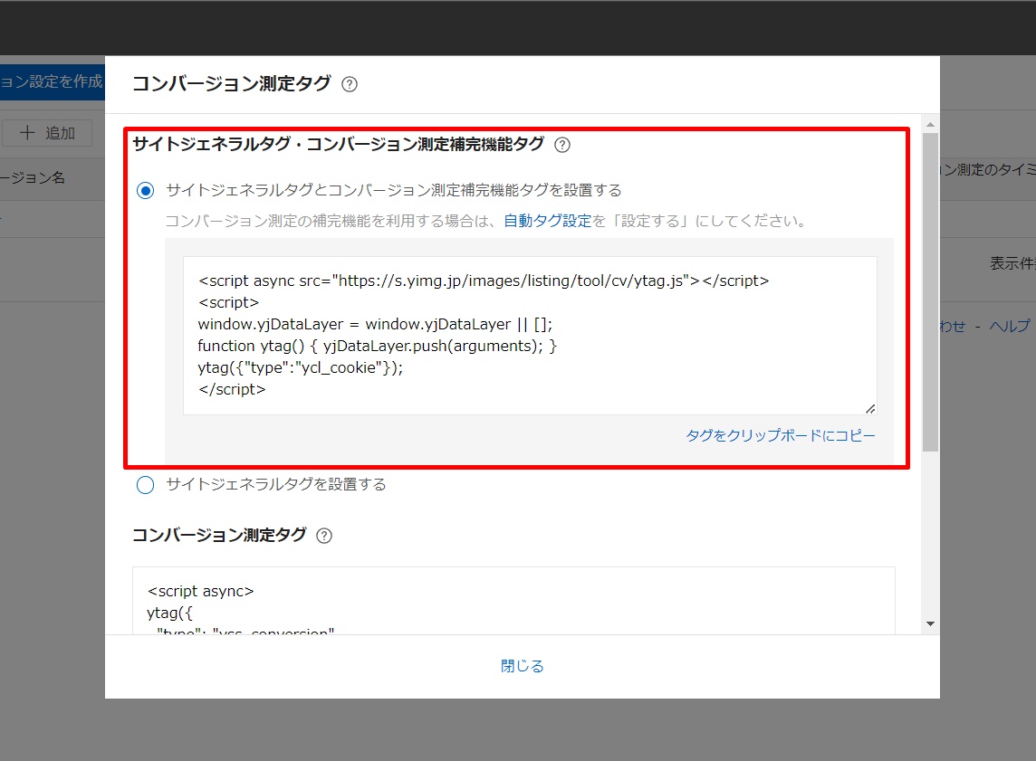Open help for サイトジェネラルタグ section heading
Image resolution: width=1036 pixels, height=761 pixels.
[561, 145]
